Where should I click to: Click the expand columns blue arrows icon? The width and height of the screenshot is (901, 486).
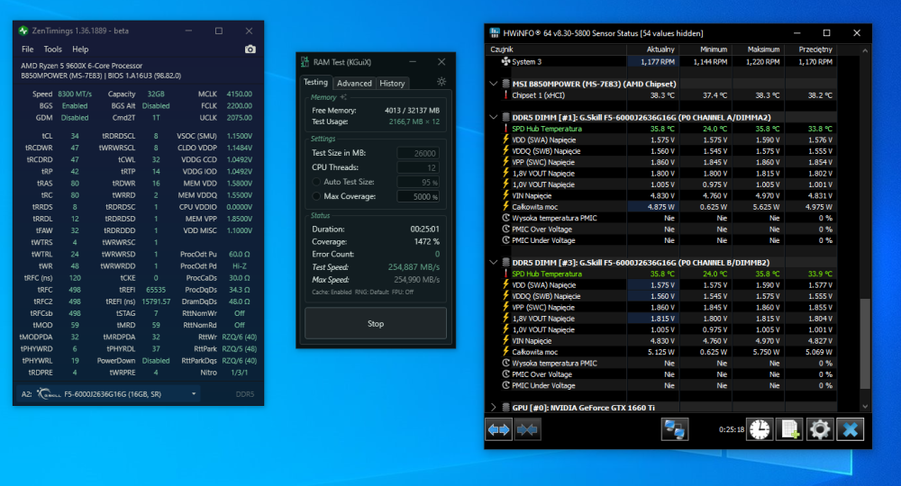tap(498, 429)
